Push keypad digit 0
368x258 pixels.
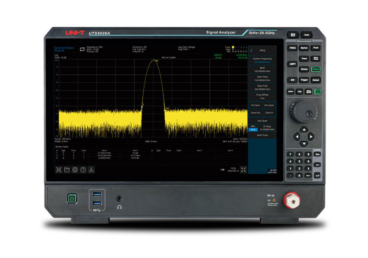tap(299, 176)
